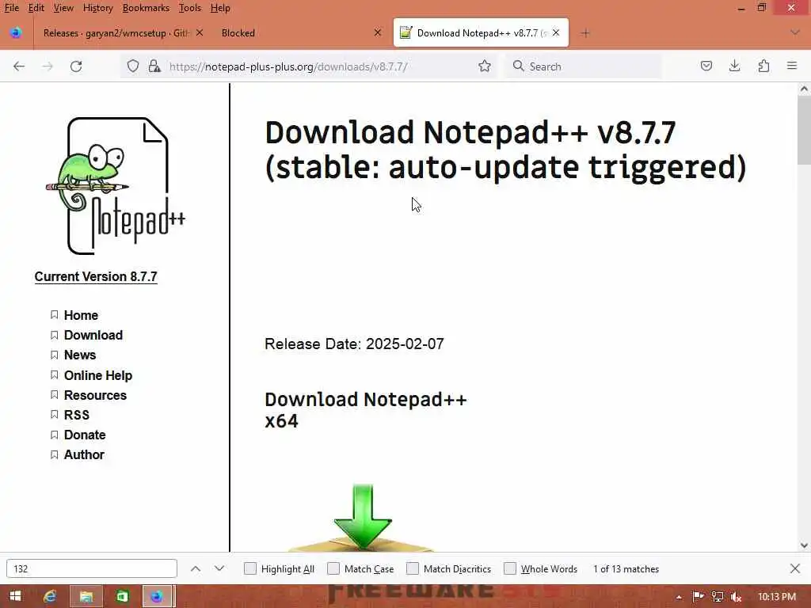The width and height of the screenshot is (811, 608).
Task: Open the extensions puzzle icon
Action: coord(763,66)
